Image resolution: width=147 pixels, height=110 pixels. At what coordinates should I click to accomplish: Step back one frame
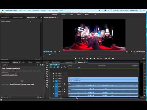(x=91, y=58)
